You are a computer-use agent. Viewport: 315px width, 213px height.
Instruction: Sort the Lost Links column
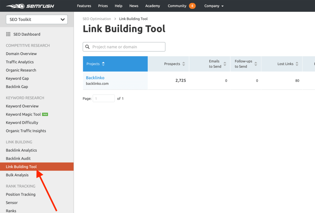(x=297, y=64)
